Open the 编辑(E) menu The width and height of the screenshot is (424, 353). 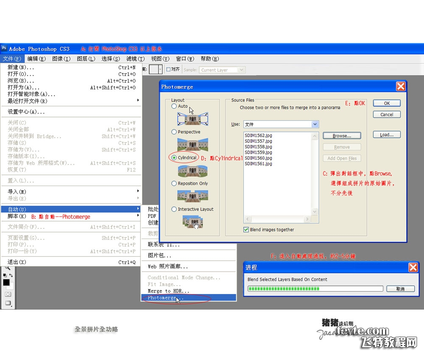pyautogui.click(x=36, y=58)
